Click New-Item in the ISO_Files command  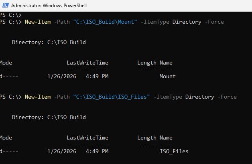pyautogui.click(x=38, y=97)
